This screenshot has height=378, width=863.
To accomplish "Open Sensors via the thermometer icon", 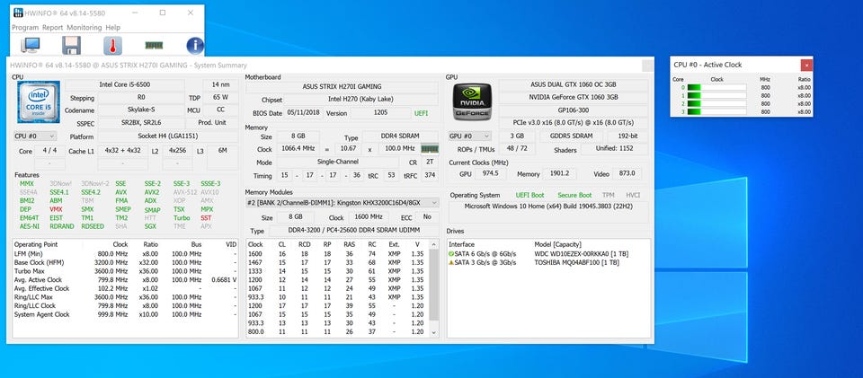I will point(113,45).
